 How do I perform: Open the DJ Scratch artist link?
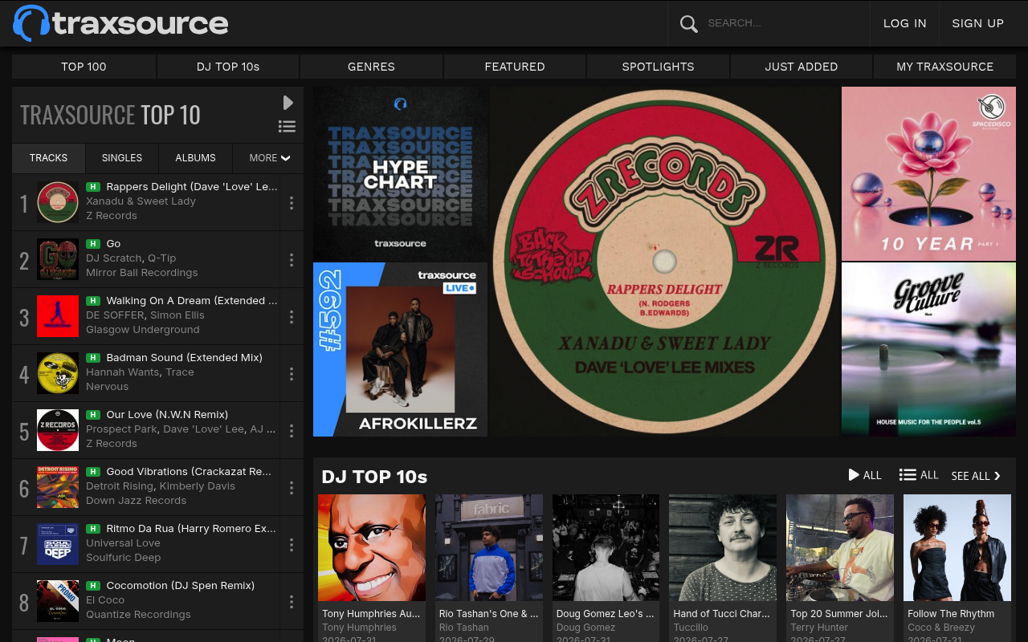[115, 258]
